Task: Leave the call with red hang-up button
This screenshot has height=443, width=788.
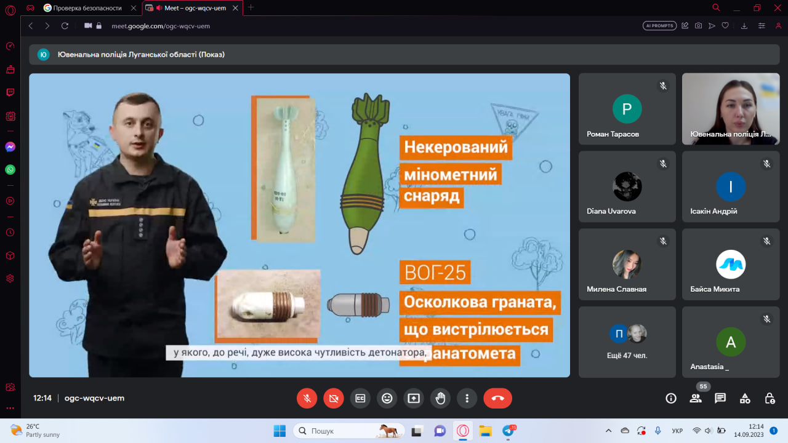Action: (x=497, y=398)
